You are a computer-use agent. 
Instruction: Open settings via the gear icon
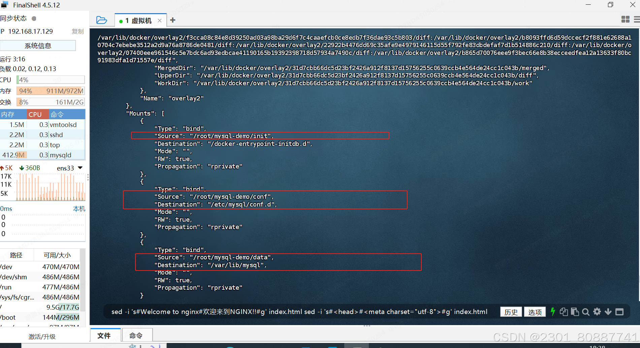click(597, 312)
